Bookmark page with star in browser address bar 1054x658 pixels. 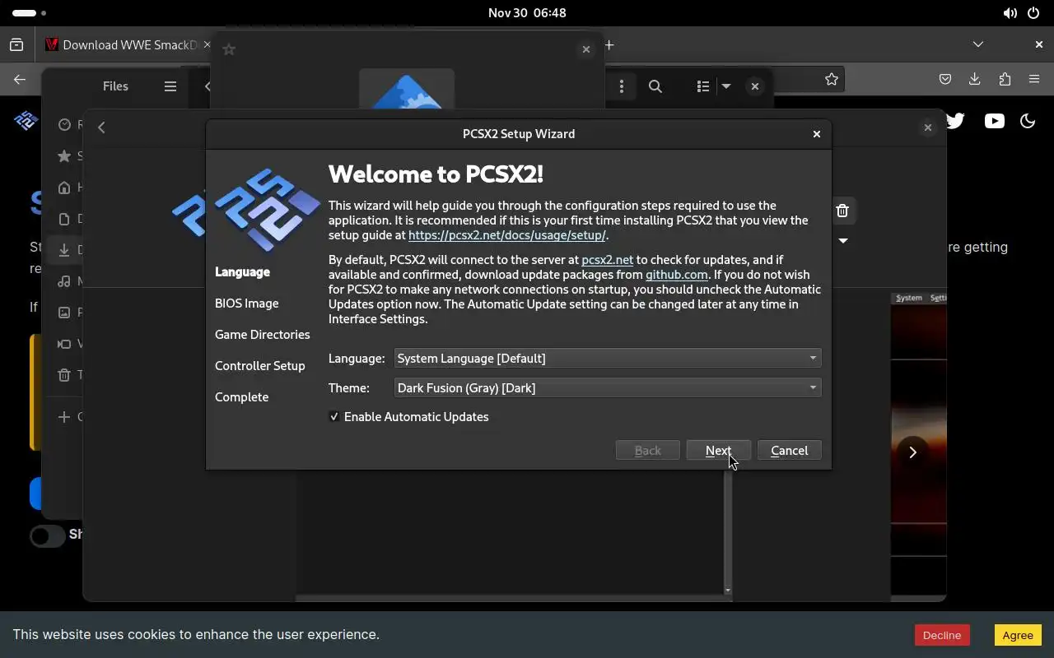click(x=832, y=80)
